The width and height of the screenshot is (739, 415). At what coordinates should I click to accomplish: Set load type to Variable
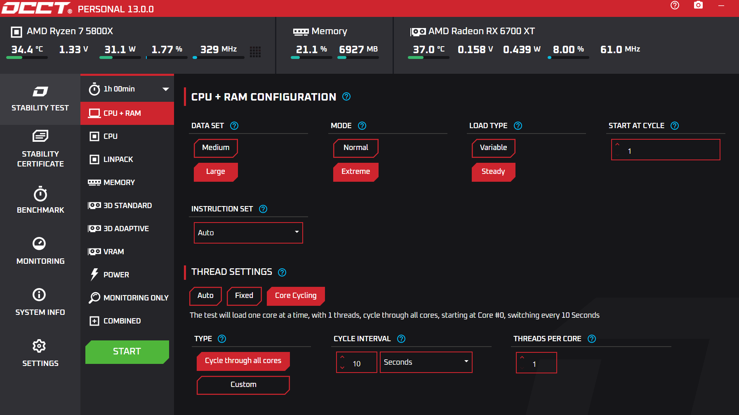click(x=493, y=148)
